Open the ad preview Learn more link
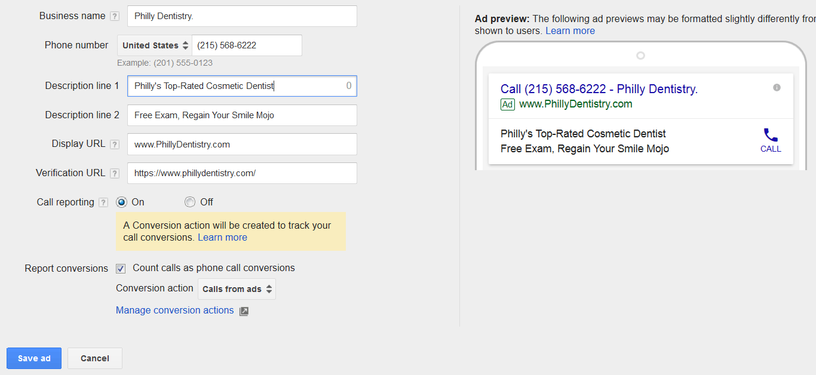The image size is (816, 375). tap(570, 31)
